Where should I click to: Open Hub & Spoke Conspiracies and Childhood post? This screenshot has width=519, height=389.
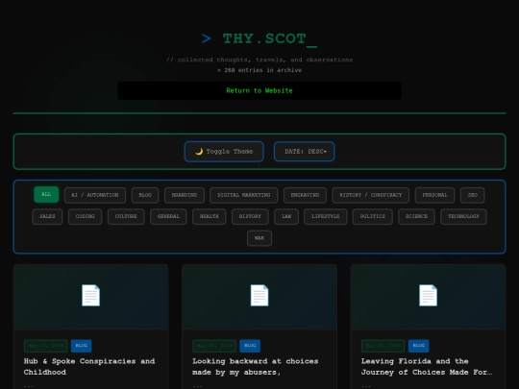[89, 367]
